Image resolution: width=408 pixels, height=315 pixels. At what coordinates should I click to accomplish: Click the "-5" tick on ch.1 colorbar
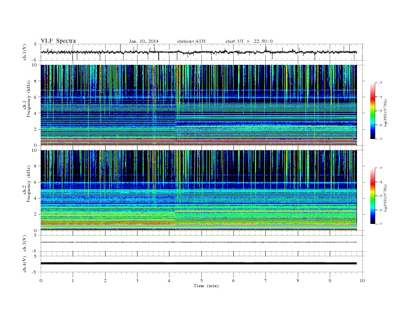pos(380,111)
